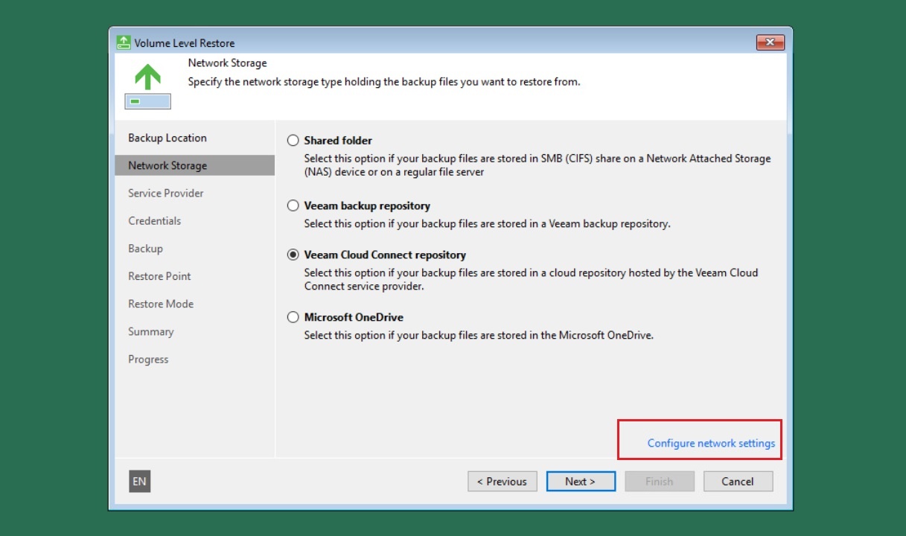Cancel the restore wizard
This screenshot has height=536, width=906.
[x=738, y=482]
